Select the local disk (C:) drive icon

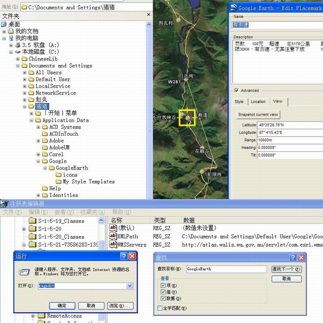pyautogui.click(x=18, y=52)
